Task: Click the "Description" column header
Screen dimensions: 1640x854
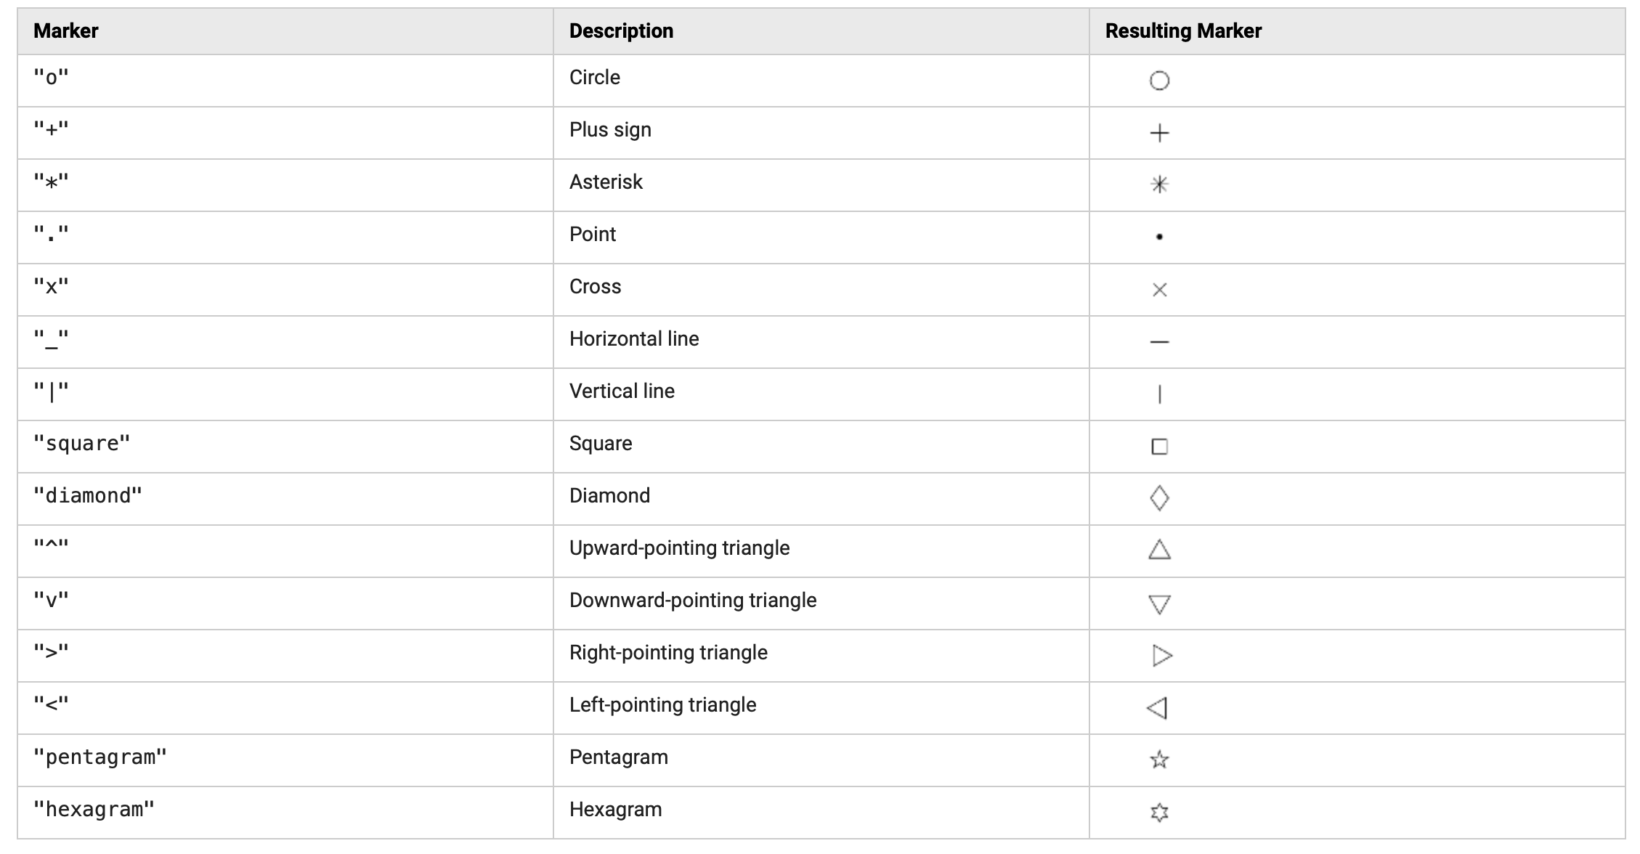Action: [621, 31]
